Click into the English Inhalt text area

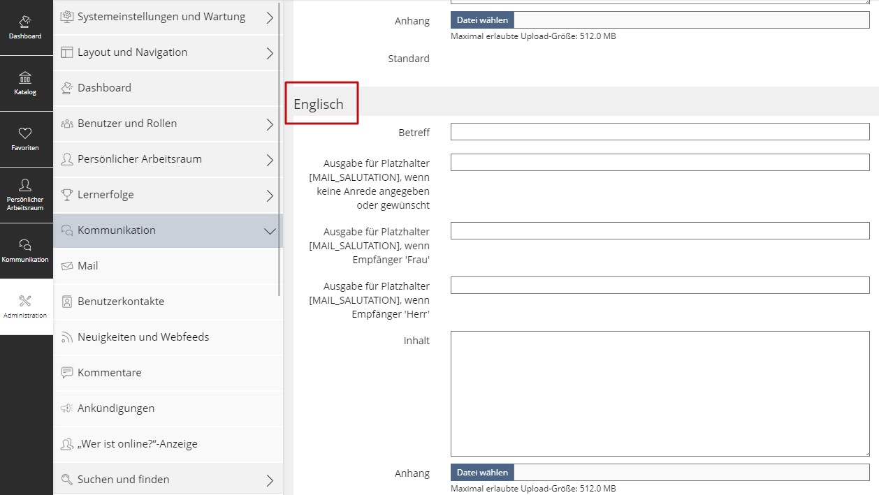[660, 394]
